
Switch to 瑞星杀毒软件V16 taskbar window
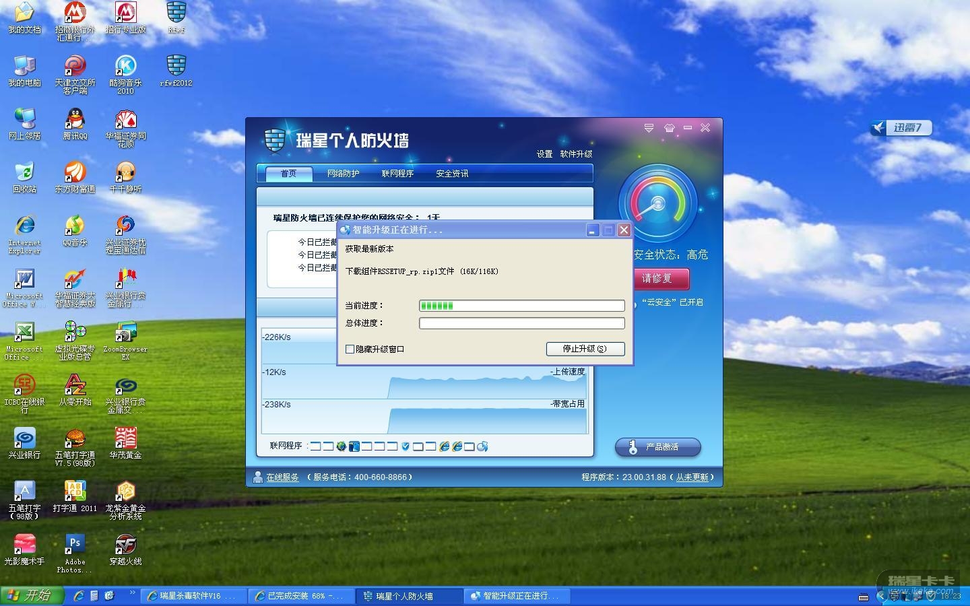pos(194,596)
